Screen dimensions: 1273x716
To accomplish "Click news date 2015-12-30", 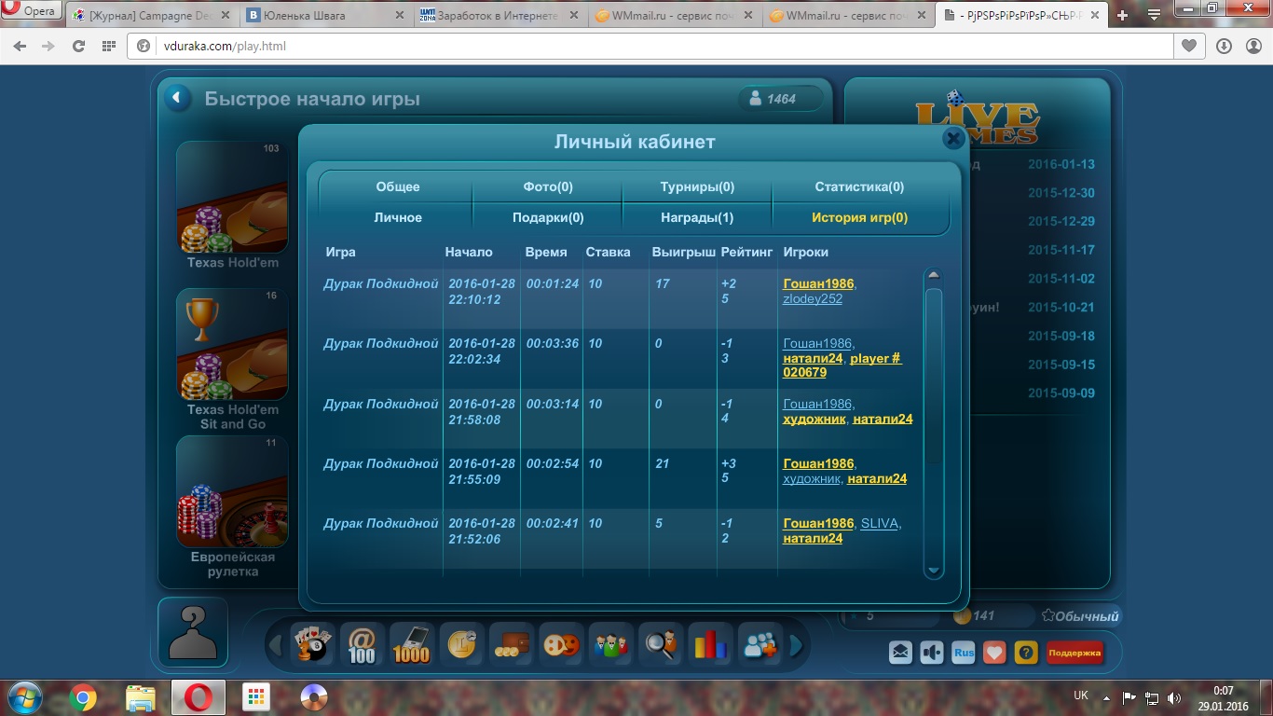I will 1061,193.
